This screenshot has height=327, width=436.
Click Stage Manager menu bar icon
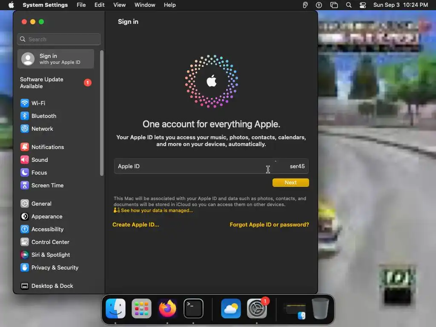click(x=334, y=5)
